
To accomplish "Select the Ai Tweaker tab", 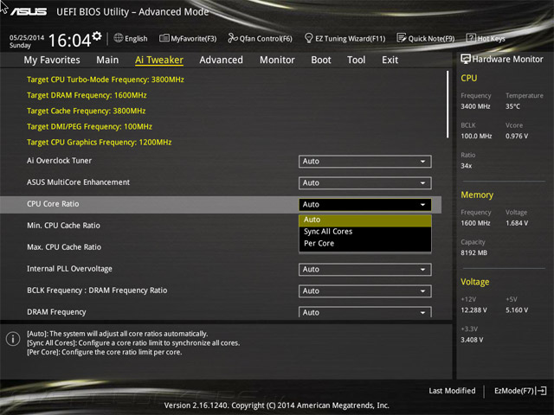I will (x=159, y=60).
